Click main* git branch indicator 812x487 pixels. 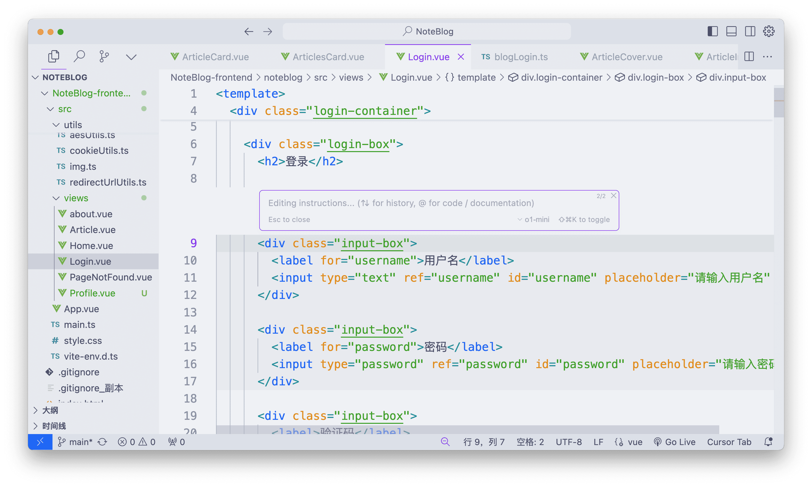point(75,442)
